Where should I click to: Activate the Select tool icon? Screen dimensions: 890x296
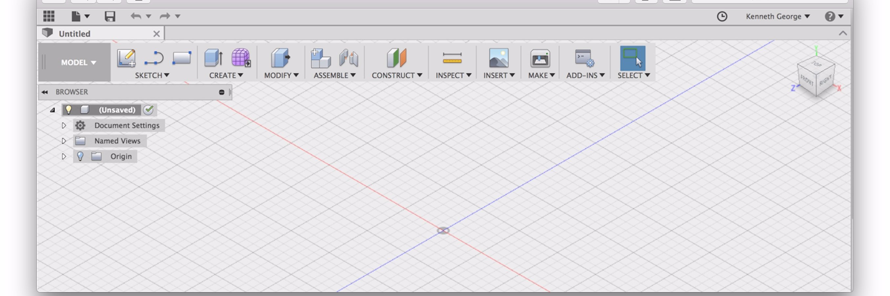[633, 58]
